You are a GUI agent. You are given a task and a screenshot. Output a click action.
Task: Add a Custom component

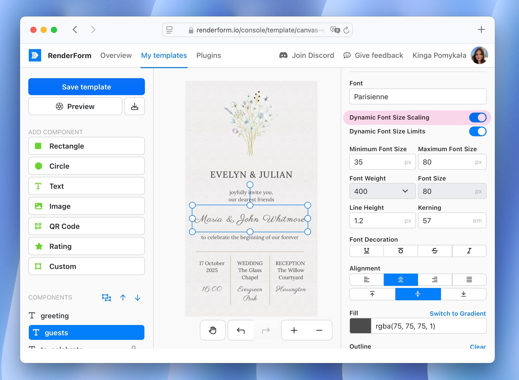coord(87,266)
